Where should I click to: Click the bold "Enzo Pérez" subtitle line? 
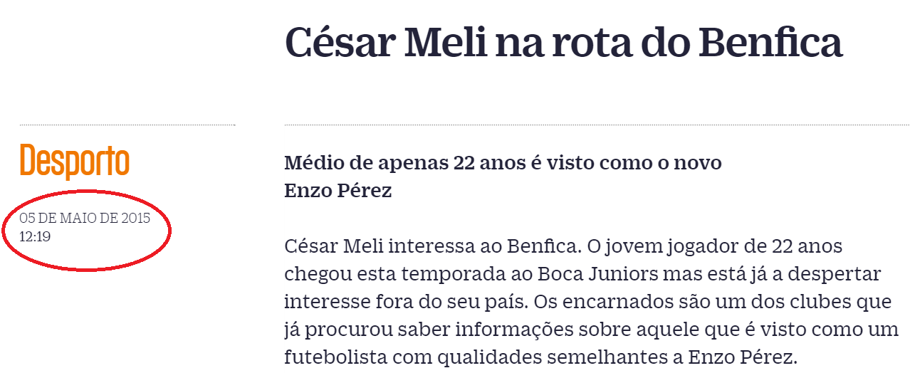pos(338,191)
